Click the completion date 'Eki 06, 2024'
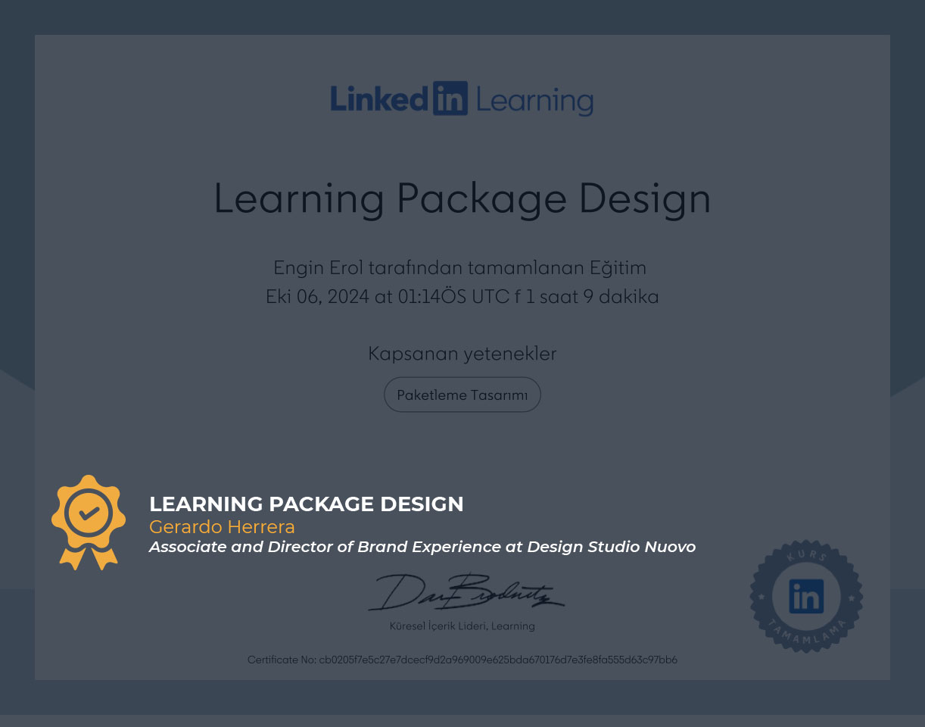Viewport: 925px width, 727px height. [317, 297]
